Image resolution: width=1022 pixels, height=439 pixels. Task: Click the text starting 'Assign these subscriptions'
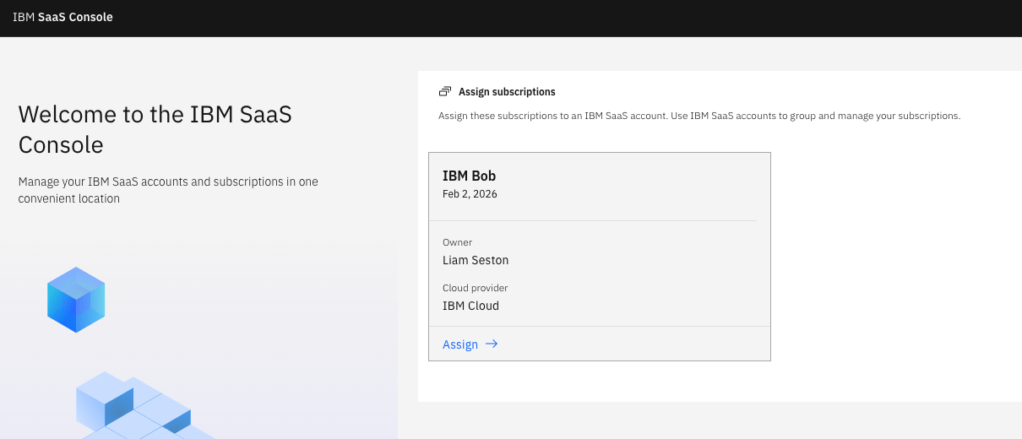[x=699, y=116]
